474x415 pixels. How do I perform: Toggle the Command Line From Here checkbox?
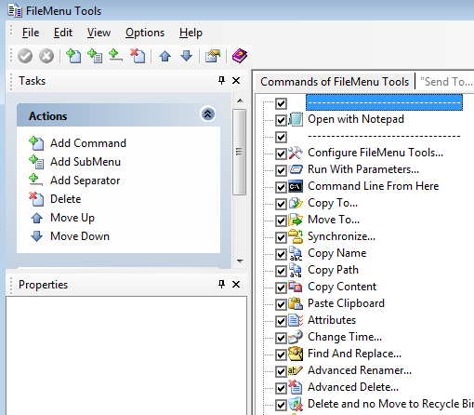coord(281,187)
